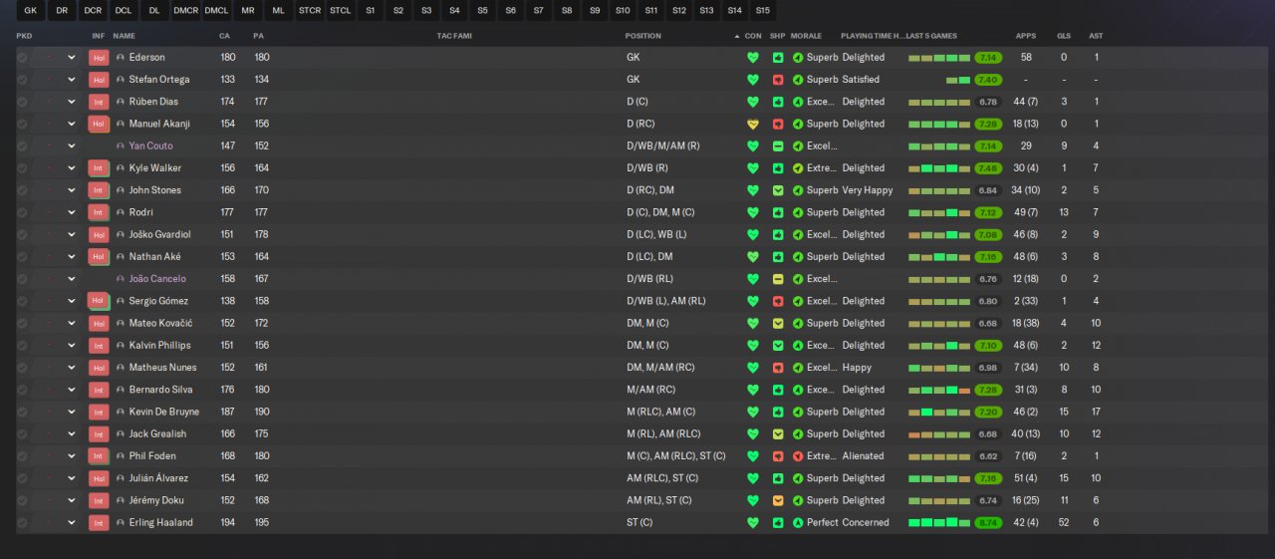Click Kevin De Bruyne's Int info badge
Image resolution: width=1275 pixels, height=559 pixels.
tap(99, 412)
